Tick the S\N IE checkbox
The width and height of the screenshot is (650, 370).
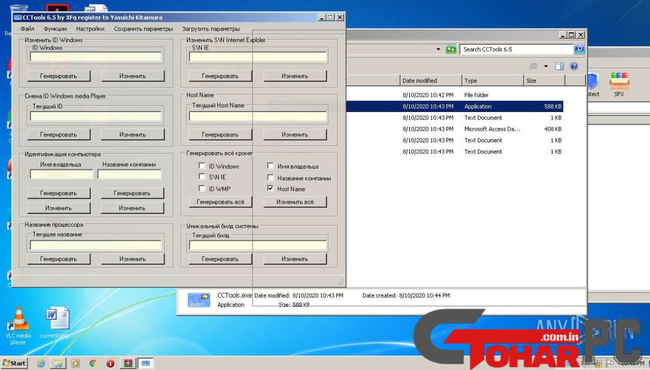tap(202, 177)
